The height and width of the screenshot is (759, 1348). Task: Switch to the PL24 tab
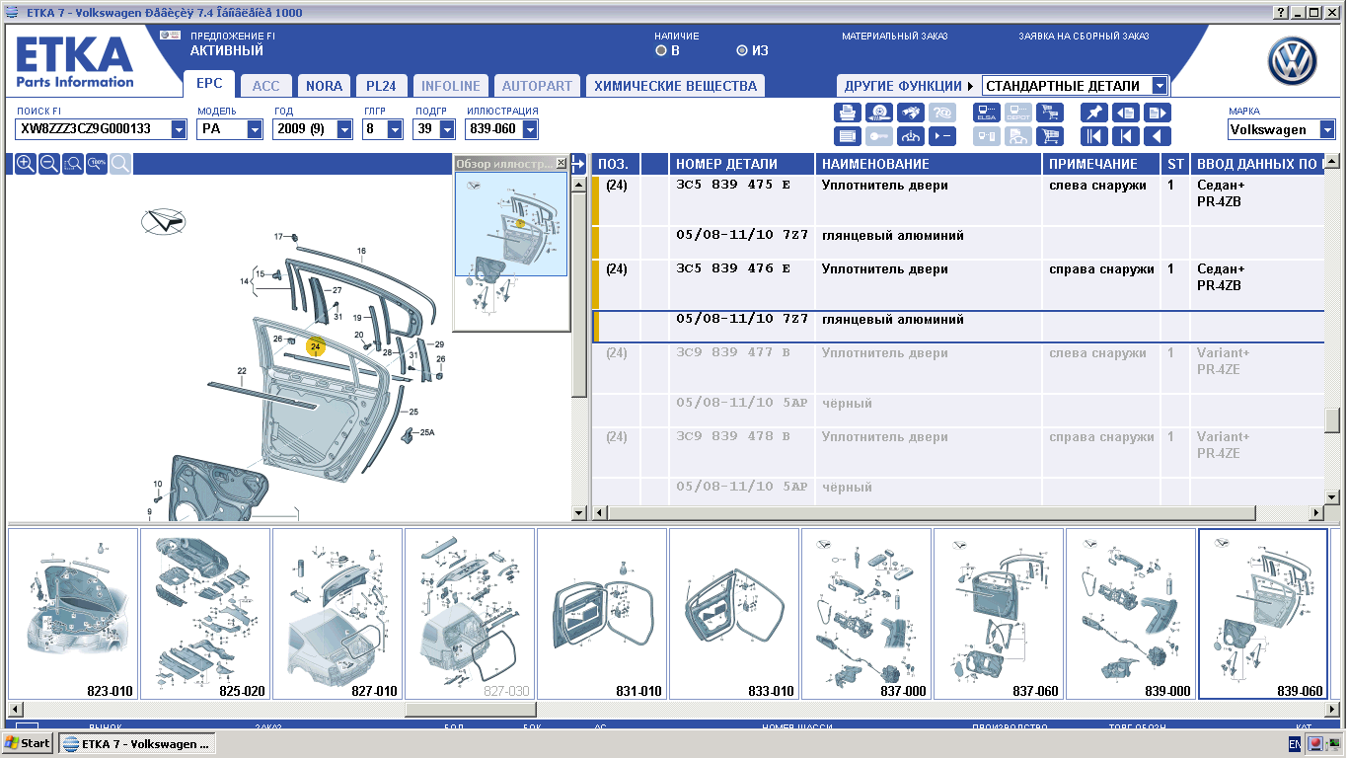381,86
